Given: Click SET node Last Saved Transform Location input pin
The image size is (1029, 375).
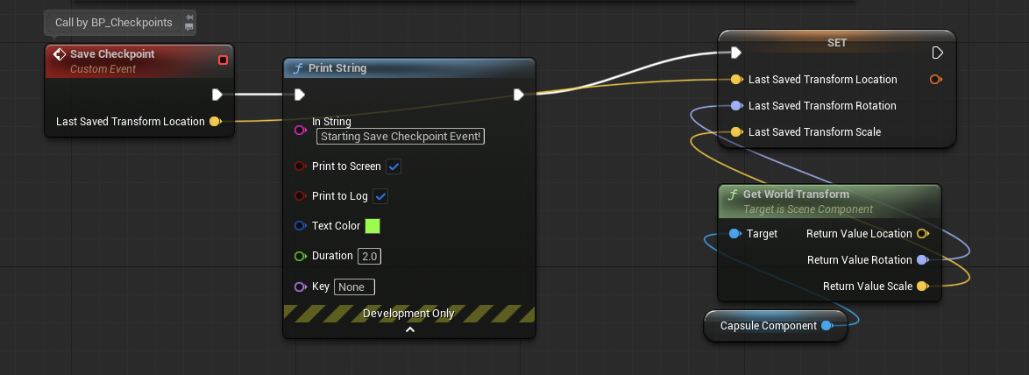Looking at the screenshot, I should point(736,80).
